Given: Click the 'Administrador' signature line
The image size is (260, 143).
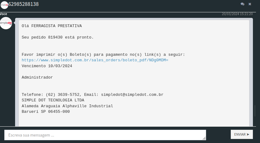Looking at the screenshot, I should point(37,77).
